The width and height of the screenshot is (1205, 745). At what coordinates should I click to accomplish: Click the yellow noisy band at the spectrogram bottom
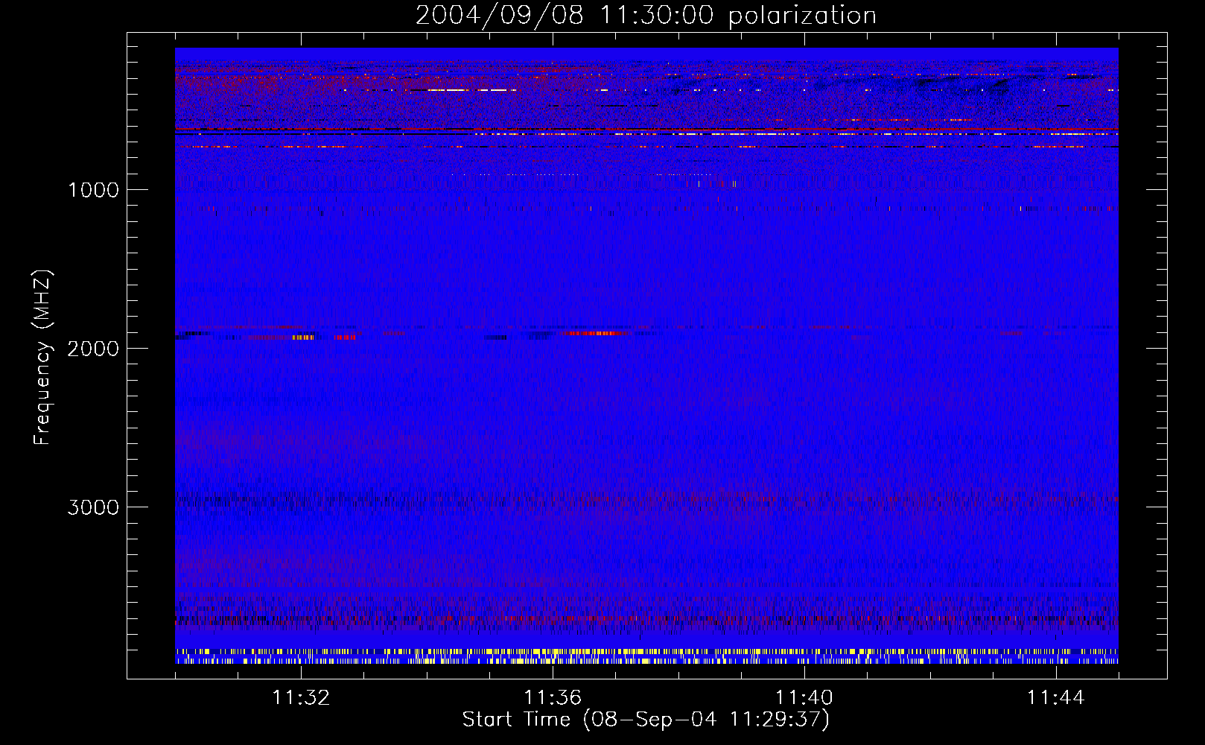[646, 656]
